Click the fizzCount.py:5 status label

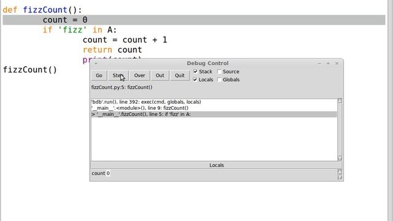pyautogui.click(x=122, y=87)
